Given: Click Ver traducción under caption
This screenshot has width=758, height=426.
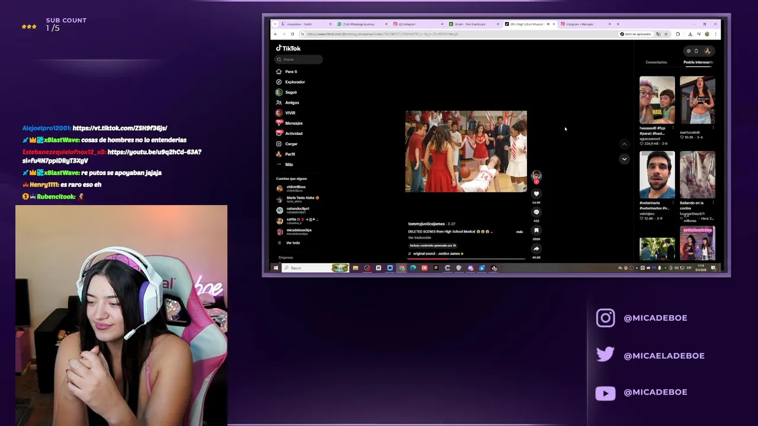Looking at the screenshot, I should tap(419, 238).
